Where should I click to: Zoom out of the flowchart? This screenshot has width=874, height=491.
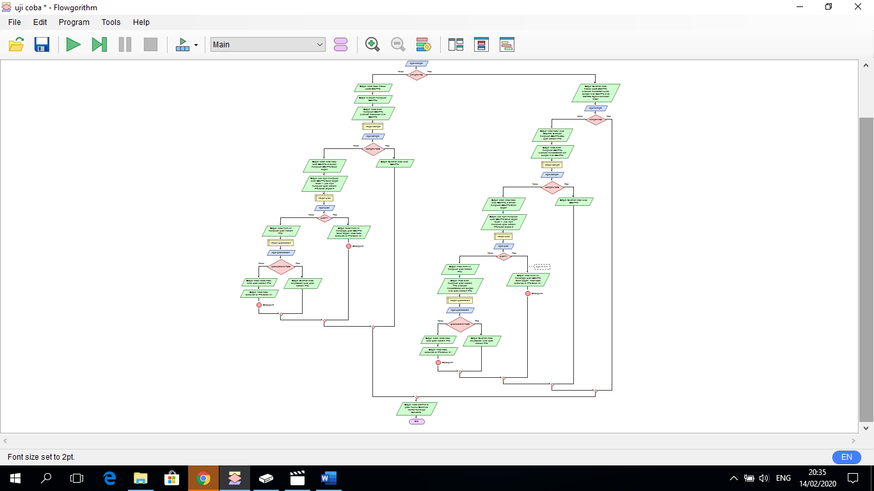[397, 44]
